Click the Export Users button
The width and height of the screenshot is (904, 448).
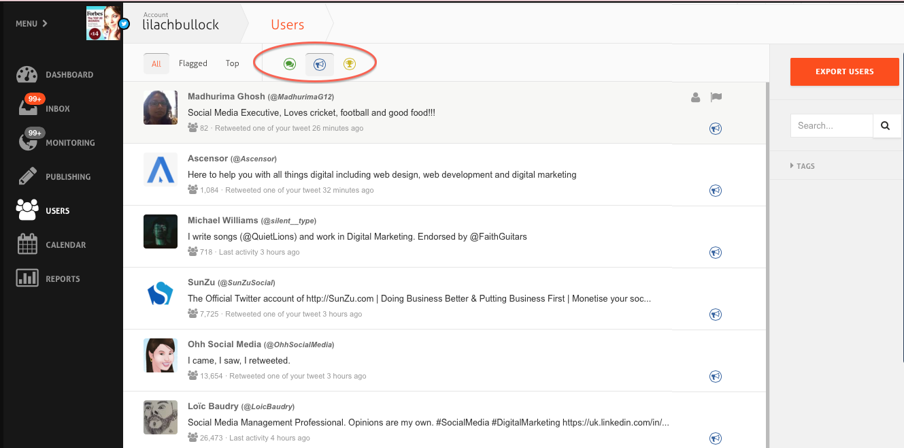[x=845, y=71]
